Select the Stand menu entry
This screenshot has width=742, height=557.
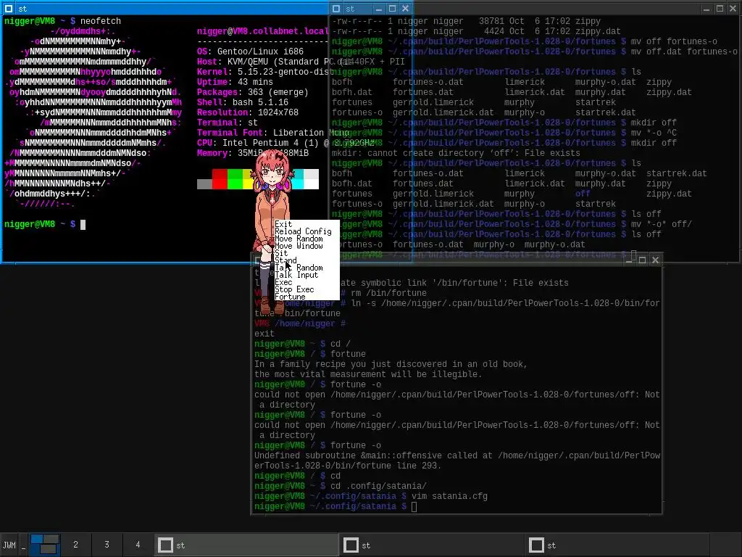[x=285, y=260]
